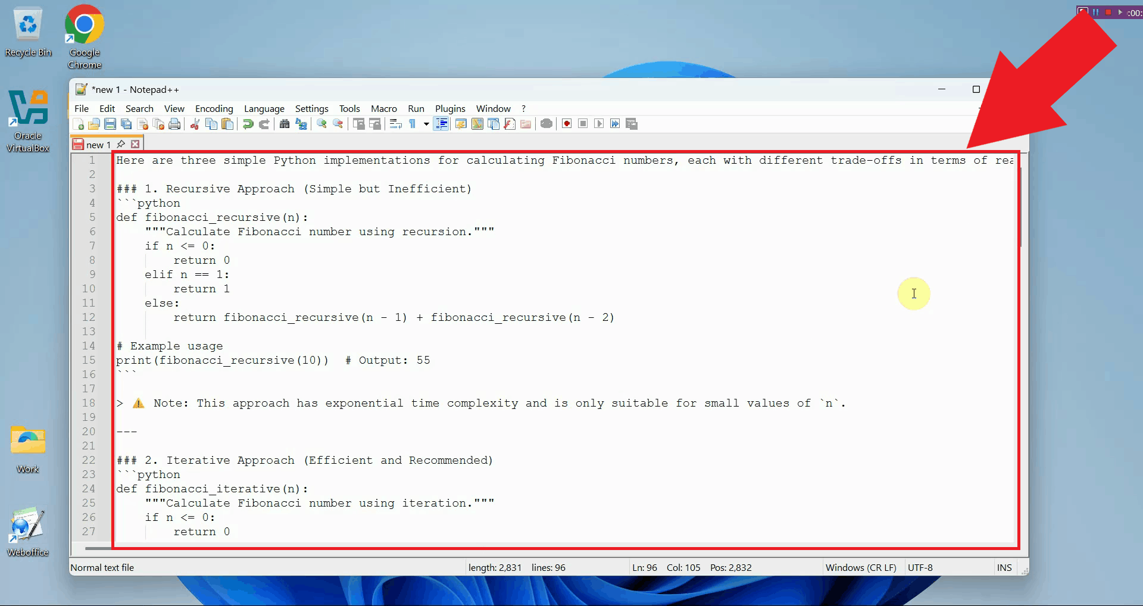Viewport: 1143px width, 606px height.
Task: Toggle show all characters pilcrow button
Action: (x=412, y=124)
